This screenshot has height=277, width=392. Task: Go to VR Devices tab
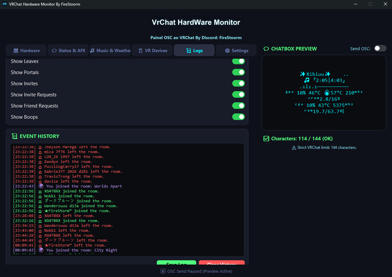[152, 50]
